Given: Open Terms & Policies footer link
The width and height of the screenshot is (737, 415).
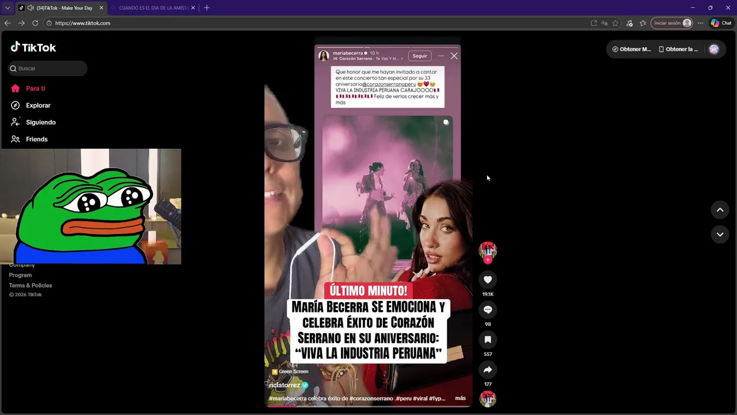Looking at the screenshot, I should point(31,285).
